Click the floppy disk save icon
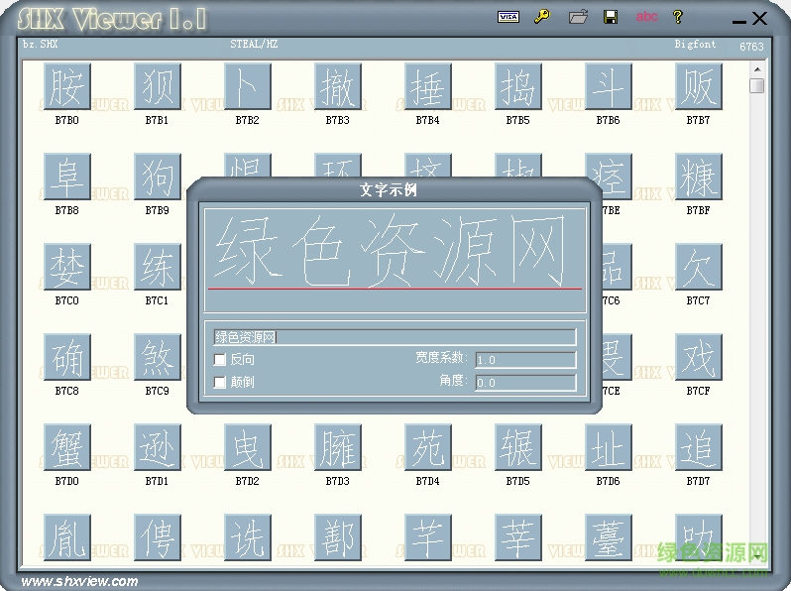791x591 pixels. [x=611, y=17]
